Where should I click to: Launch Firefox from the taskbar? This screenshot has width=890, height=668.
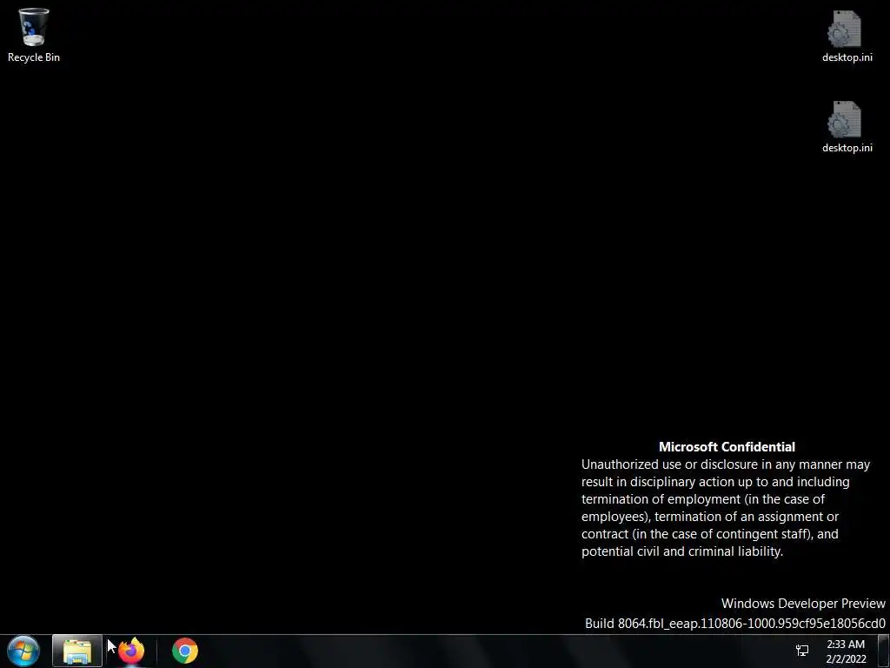tap(131, 651)
